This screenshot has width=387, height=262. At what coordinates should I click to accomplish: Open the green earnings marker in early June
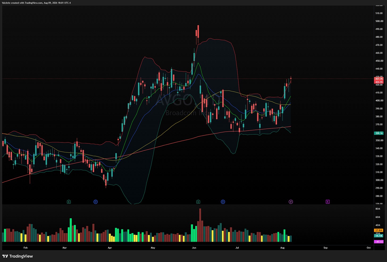coord(198,202)
